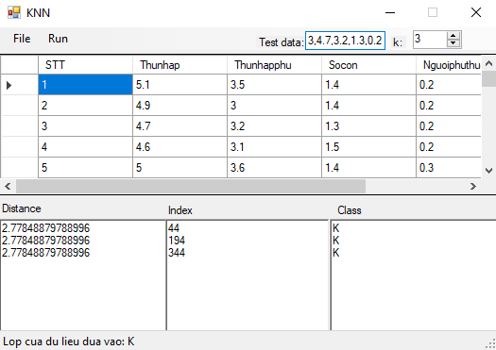Select Thunhap cell 4.7

click(x=180, y=126)
